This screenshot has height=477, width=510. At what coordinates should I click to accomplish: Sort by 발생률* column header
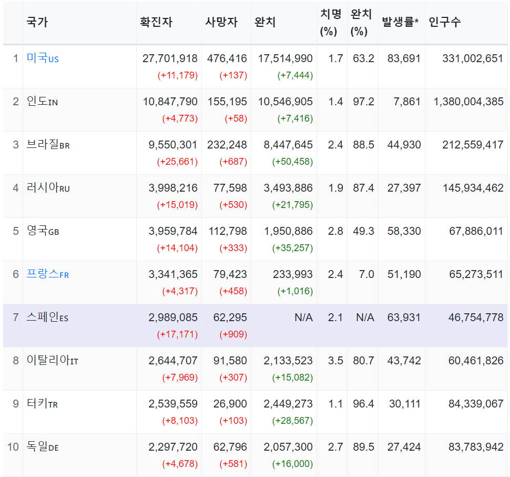[x=400, y=22]
